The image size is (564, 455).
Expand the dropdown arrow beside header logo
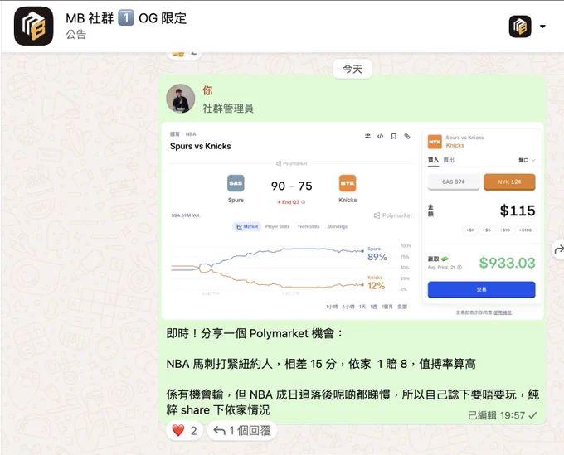(x=542, y=27)
